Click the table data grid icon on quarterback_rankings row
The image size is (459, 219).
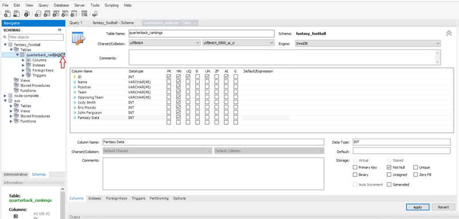tap(63, 55)
